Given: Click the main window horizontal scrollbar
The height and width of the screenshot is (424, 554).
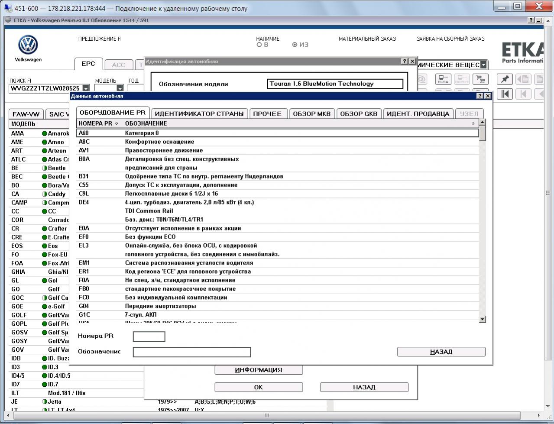Looking at the screenshot, I should [x=267, y=415].
